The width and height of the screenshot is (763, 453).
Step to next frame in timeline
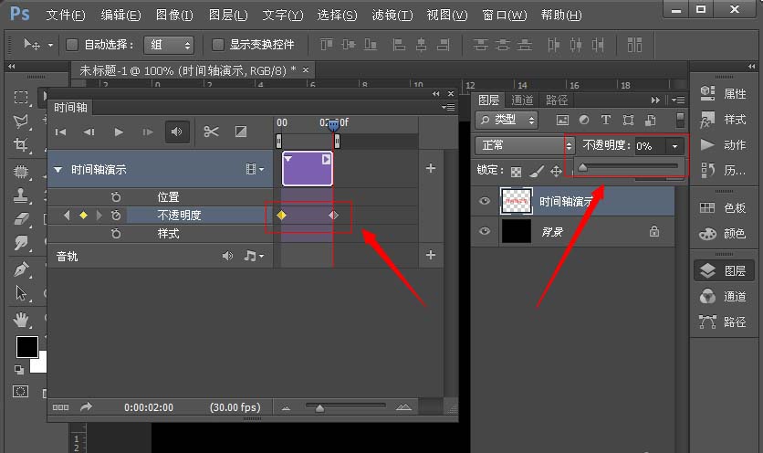point(148,132)
